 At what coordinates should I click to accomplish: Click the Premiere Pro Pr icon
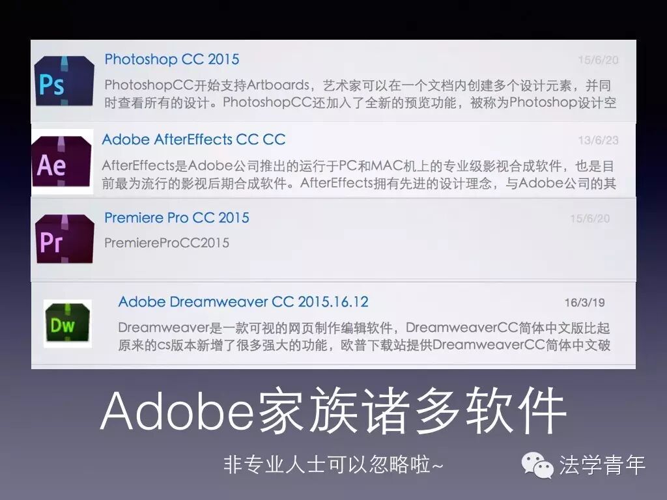(64, 238)
